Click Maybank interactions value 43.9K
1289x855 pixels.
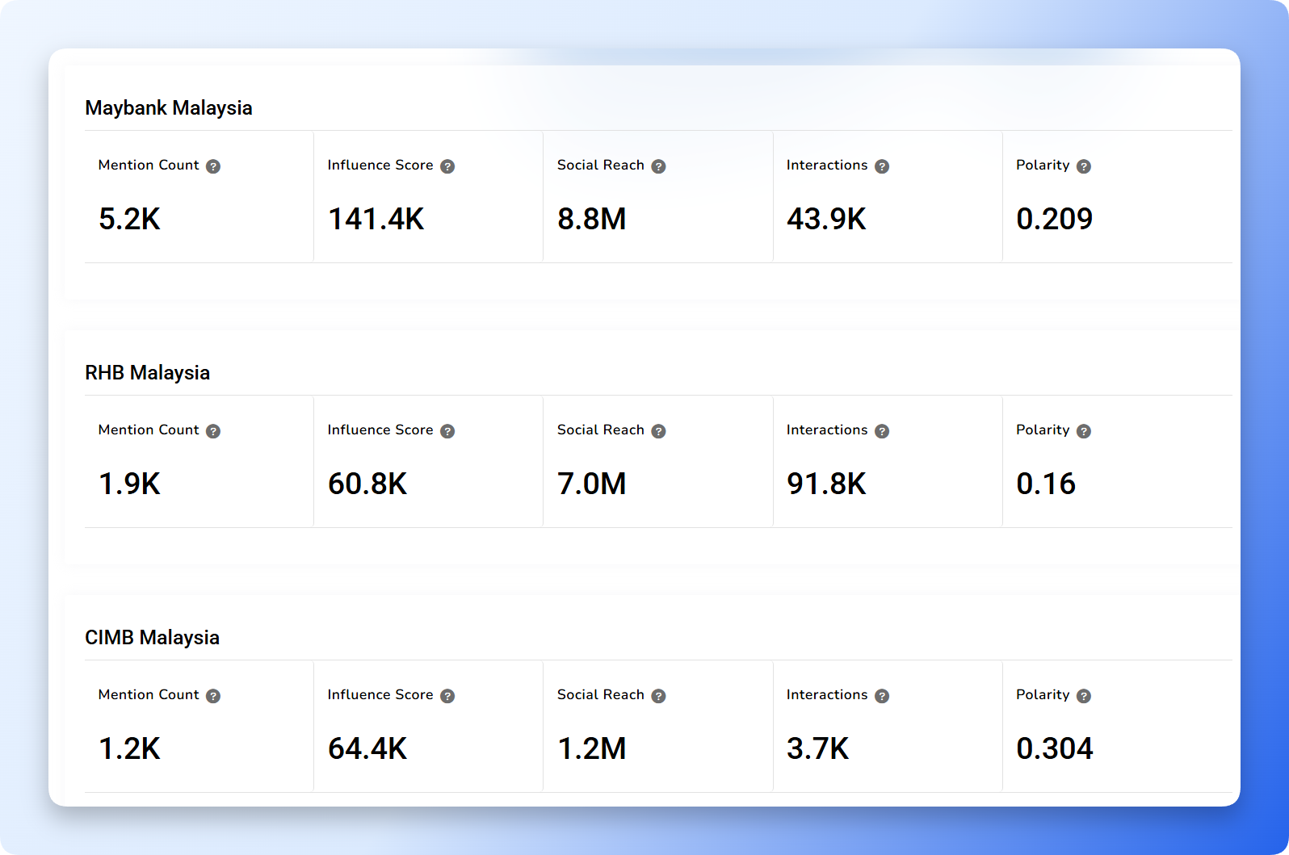[x=826, y=219]
